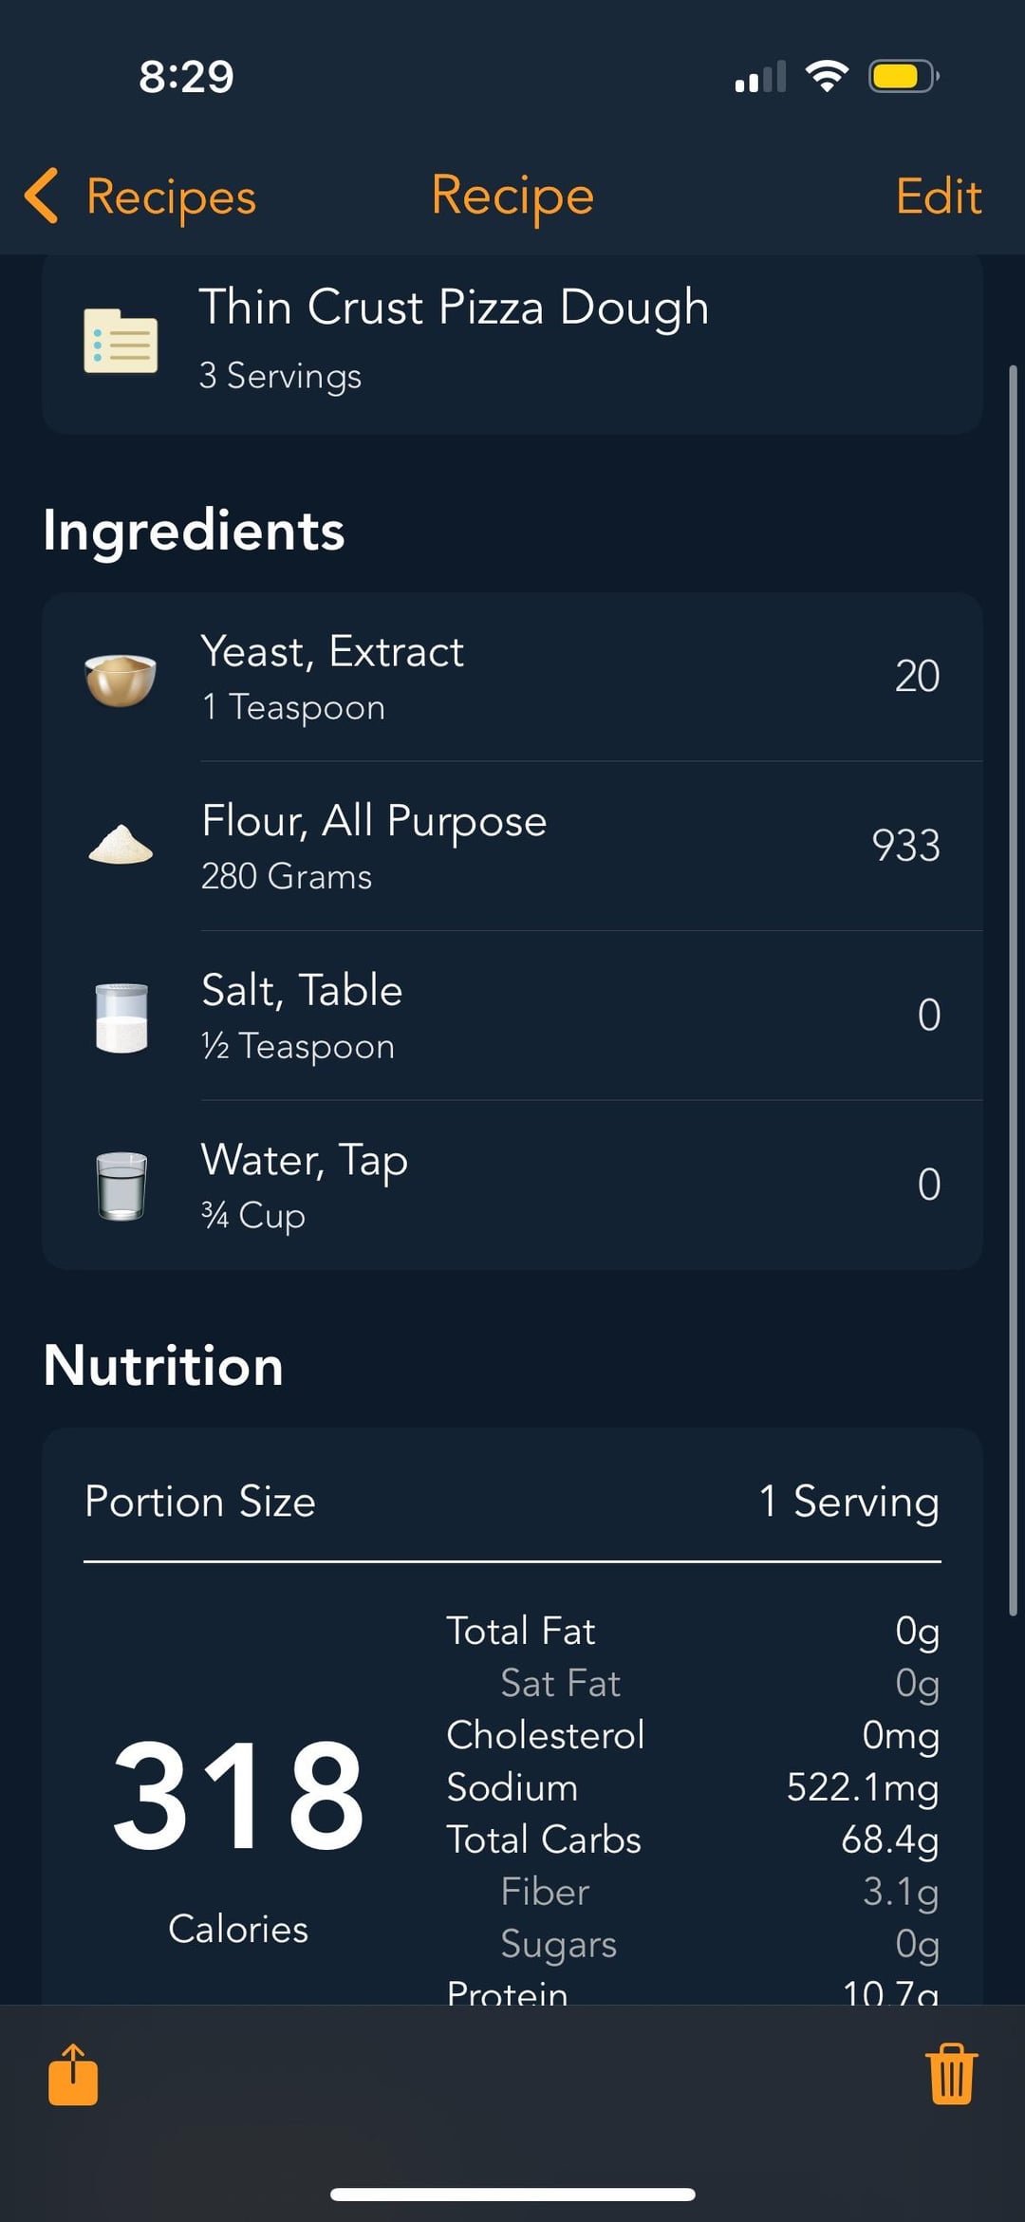Tap the share icon at bottom left
Viewport: 1025px width, 2222px height.
[x=73, y=2075]
